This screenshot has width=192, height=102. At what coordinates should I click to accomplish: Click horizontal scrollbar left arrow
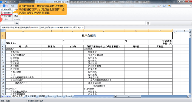coord(115,97)
